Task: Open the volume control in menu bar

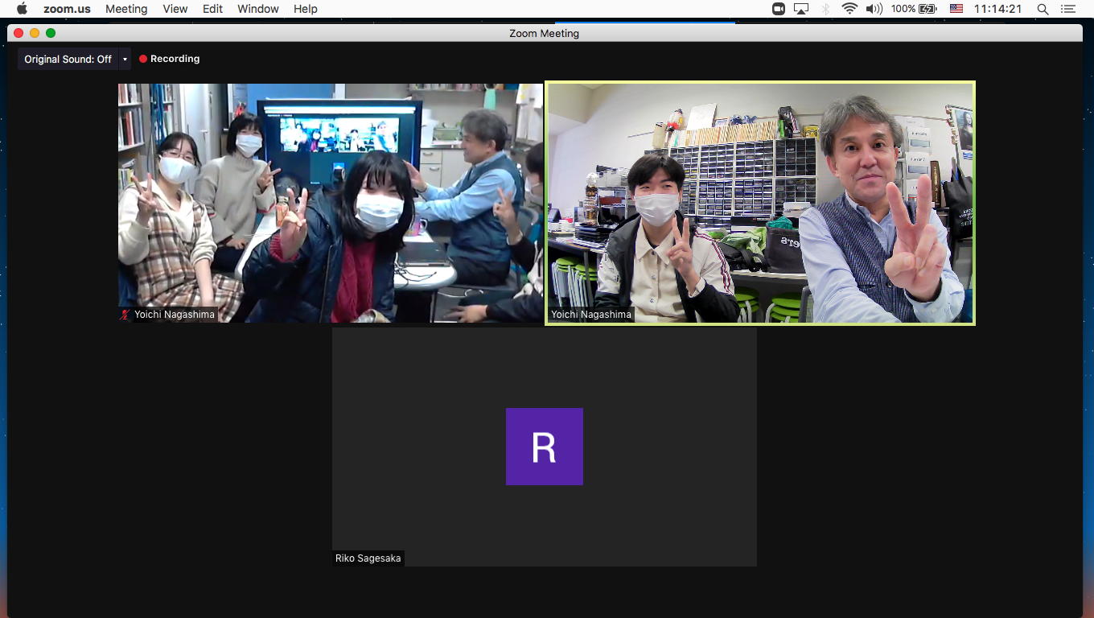Action: coord(874,9)
